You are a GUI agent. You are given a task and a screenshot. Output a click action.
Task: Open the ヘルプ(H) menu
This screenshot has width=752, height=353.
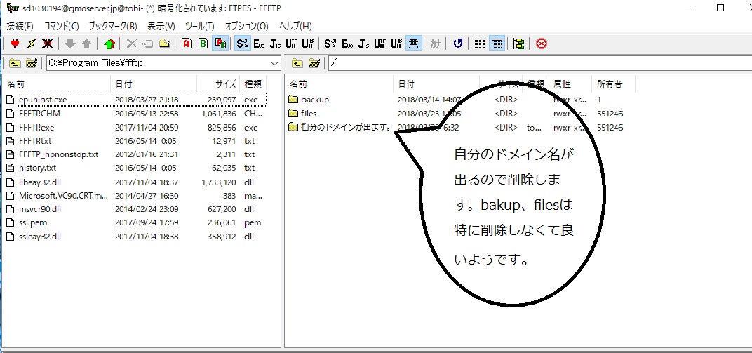[x=295, y=26]
